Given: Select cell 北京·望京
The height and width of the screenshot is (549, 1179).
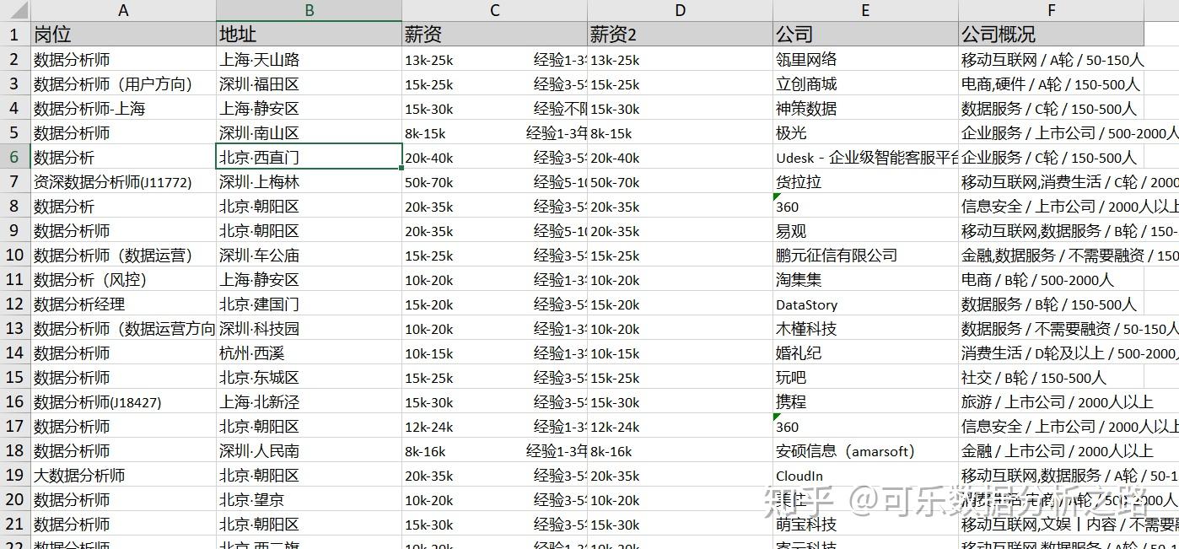Looking at the screenshot, I should click(x=309, y=499).
